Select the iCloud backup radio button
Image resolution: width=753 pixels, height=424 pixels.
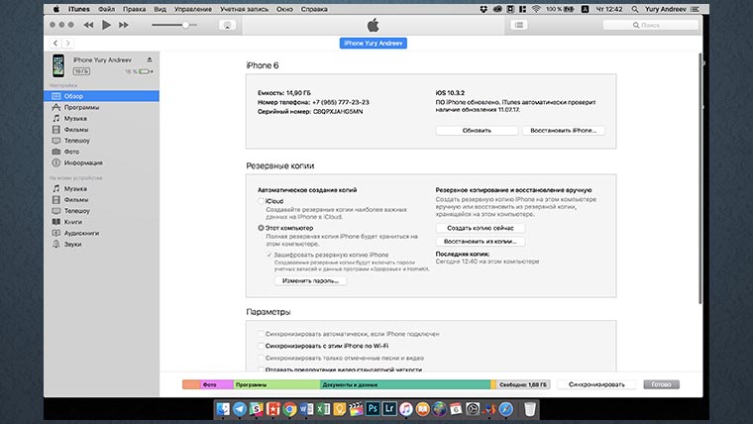[x=261, y=201]
